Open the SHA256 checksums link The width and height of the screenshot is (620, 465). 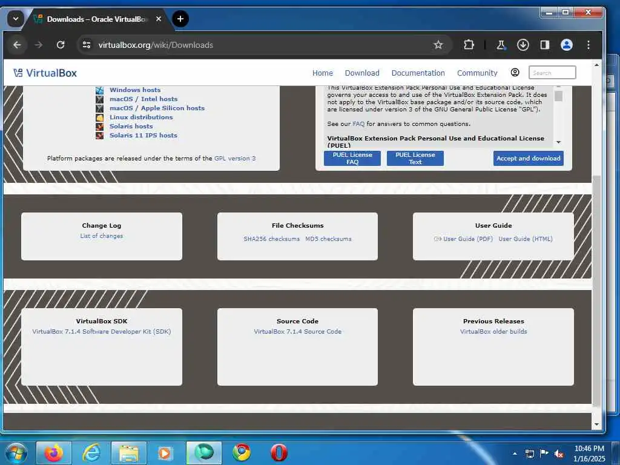click(x=272, y=239)
